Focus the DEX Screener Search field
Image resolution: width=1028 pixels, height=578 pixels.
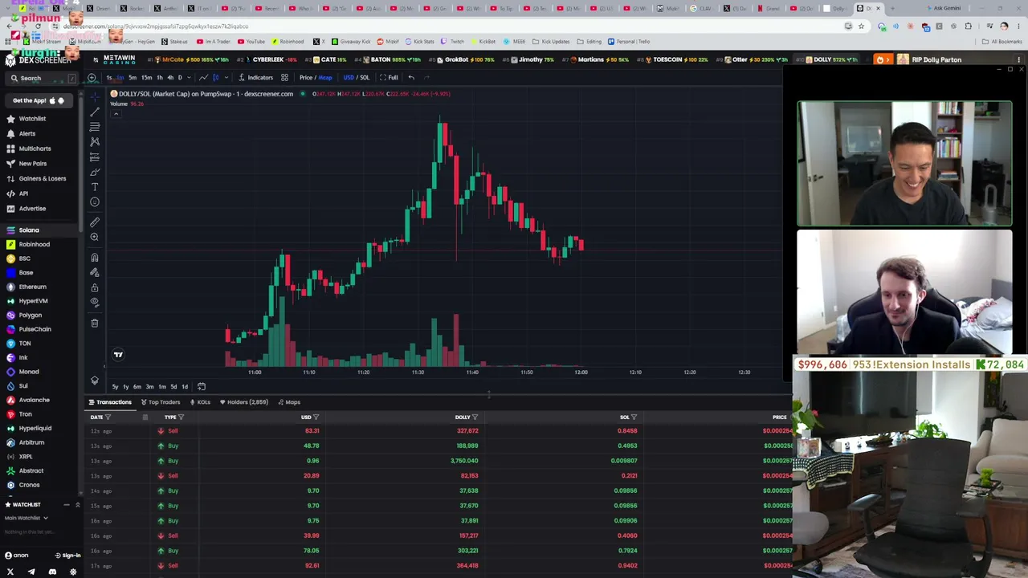coord(42,79)
